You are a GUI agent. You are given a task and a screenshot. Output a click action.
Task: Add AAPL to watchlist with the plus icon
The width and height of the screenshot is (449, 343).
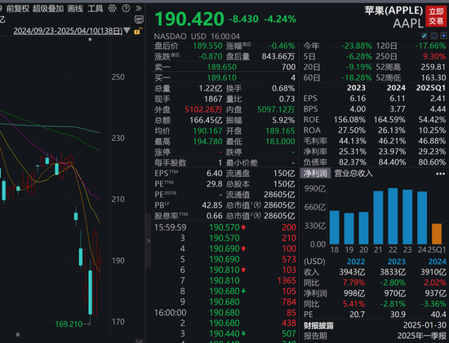[x=443, y=36]
